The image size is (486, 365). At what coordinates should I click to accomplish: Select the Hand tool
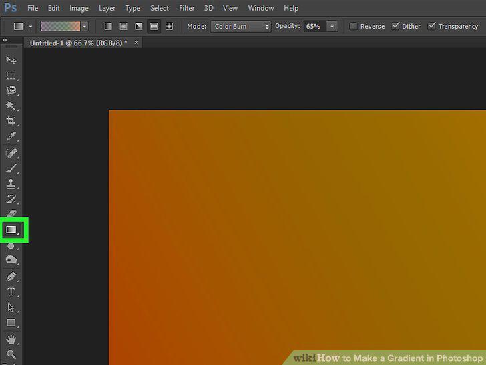11,339
